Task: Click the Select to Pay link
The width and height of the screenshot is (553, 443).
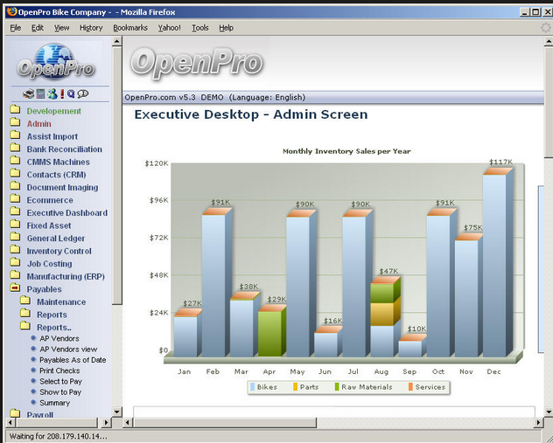Action: 60,381
